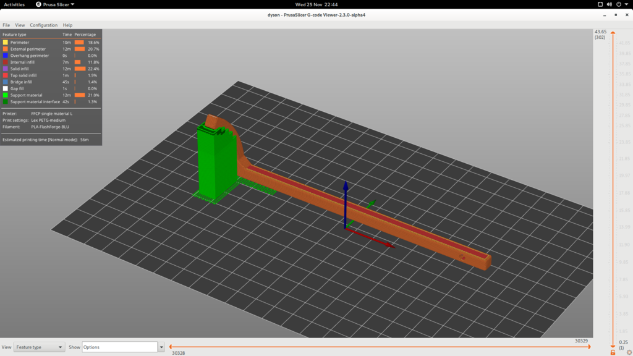This screenshot has height=356, width=633.
Task: Open the Activities overview
Action: (14, 4)
